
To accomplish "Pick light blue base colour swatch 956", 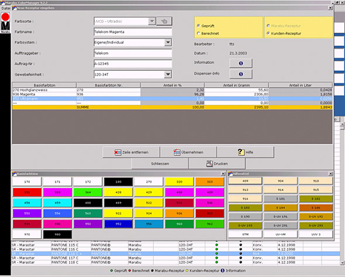I will pyautogui.click(x=149, y=224).
